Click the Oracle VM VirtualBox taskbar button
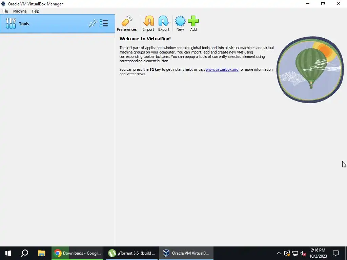Screen dimensions: 347x260 186,253
